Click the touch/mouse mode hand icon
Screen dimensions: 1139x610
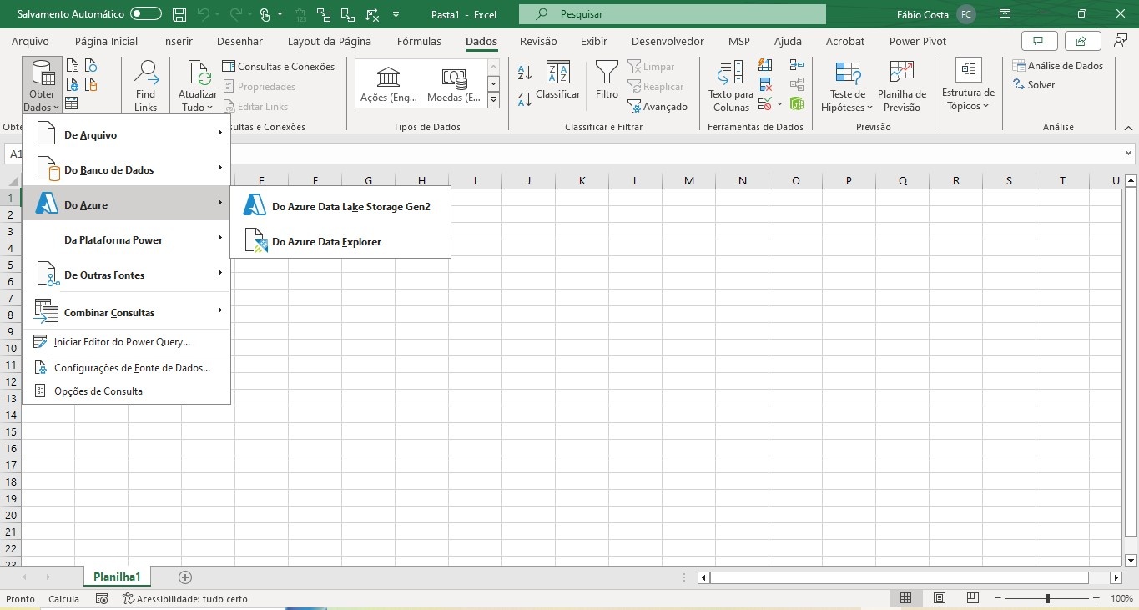point(265,14)
